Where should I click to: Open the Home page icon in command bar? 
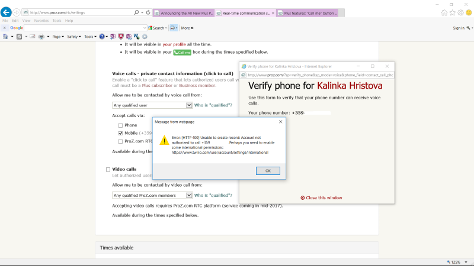click(x=5, y=37)
